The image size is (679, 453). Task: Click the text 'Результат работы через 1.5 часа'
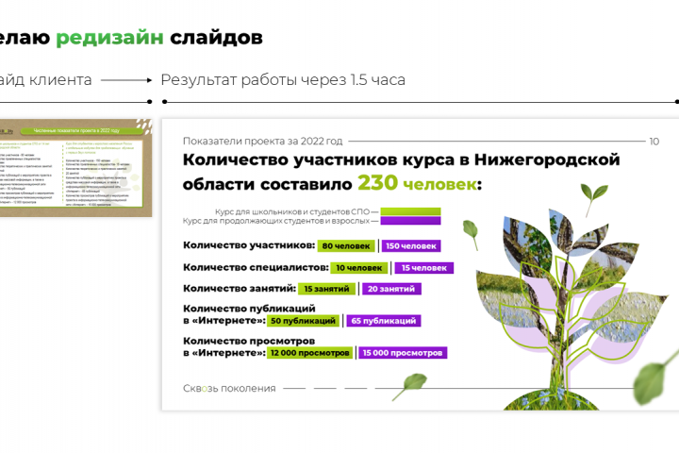(x=283, y=80)
